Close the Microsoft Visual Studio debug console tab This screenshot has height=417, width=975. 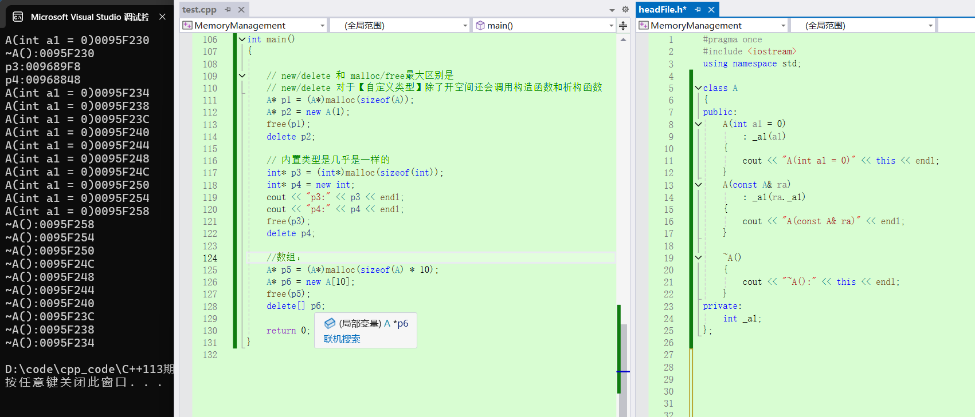pos(163,17)
